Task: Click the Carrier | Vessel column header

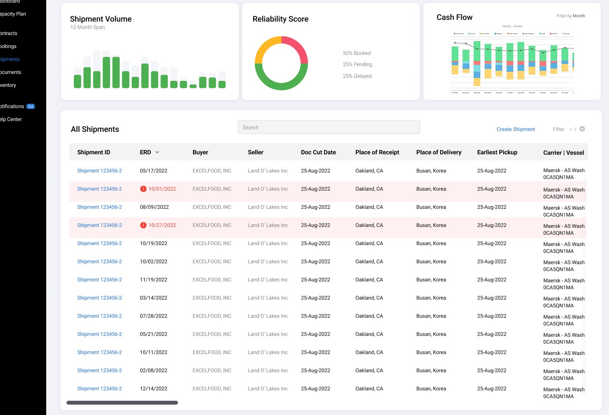Action: point(564,153)
